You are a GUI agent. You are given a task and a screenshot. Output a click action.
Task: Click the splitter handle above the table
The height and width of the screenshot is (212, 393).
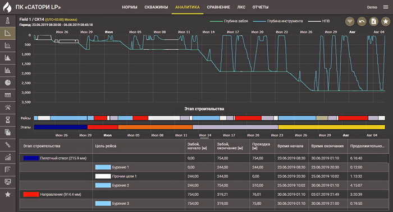tap(204, 138)
